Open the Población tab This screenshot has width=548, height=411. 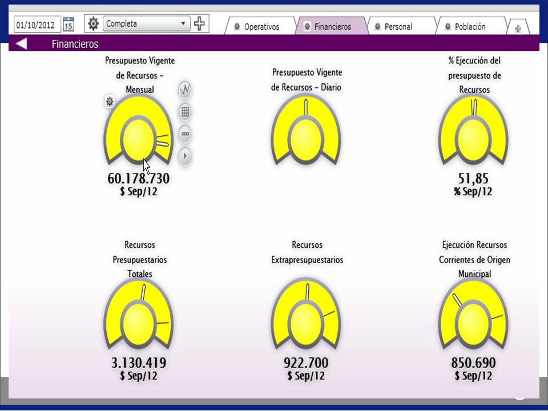pos(471,26)
